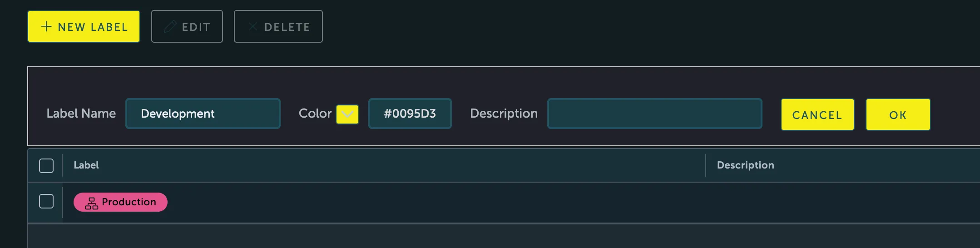This screenshot has height=248, width=980.
Task: Check the Production label row checkbox
Action: click(x=46, y=201)
